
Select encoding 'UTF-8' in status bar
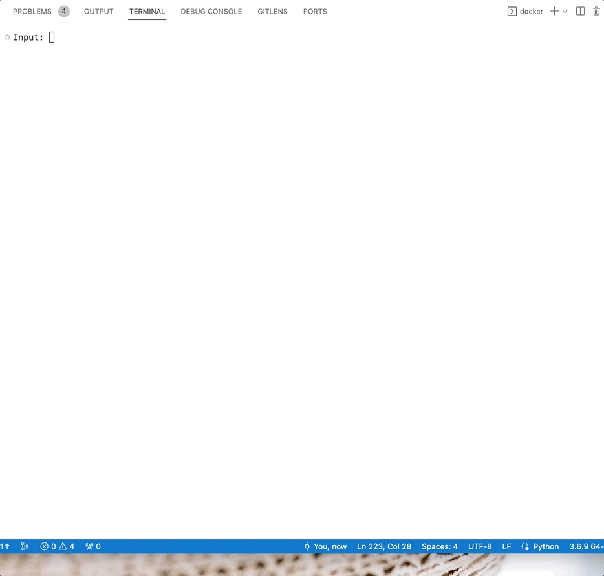(x=480, y=546)
